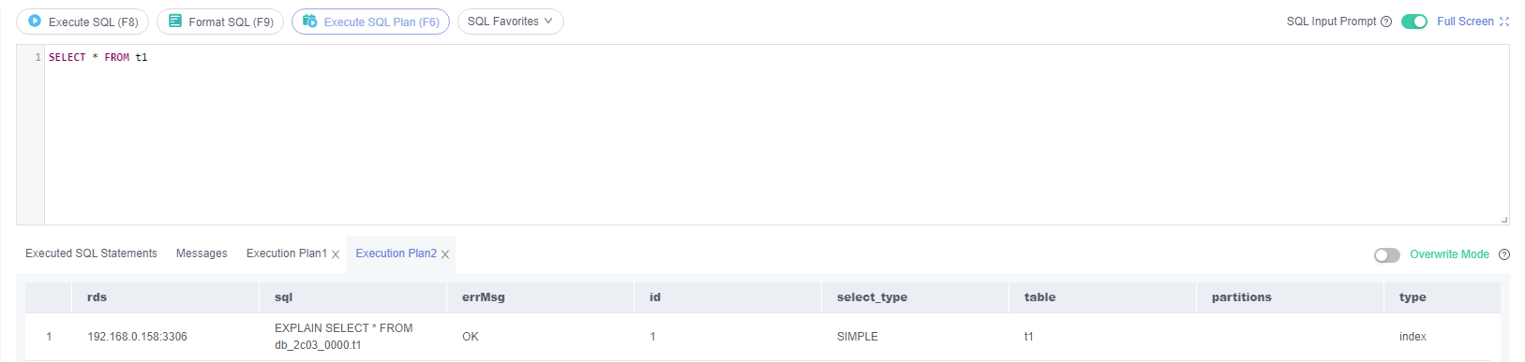Image resolution: width=1525 pixels, height=362 pixels.
Task: Open the Messages tab
Action: click(202, 253)
